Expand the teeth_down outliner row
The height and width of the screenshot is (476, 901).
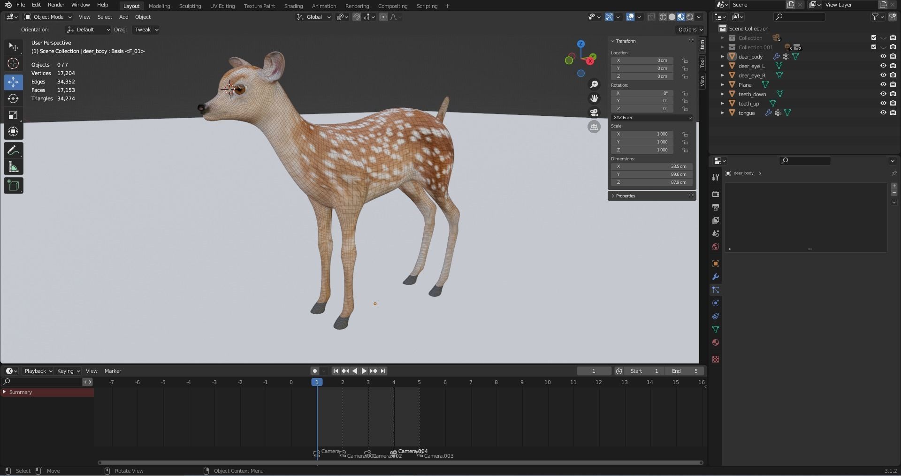pos(723,94)
